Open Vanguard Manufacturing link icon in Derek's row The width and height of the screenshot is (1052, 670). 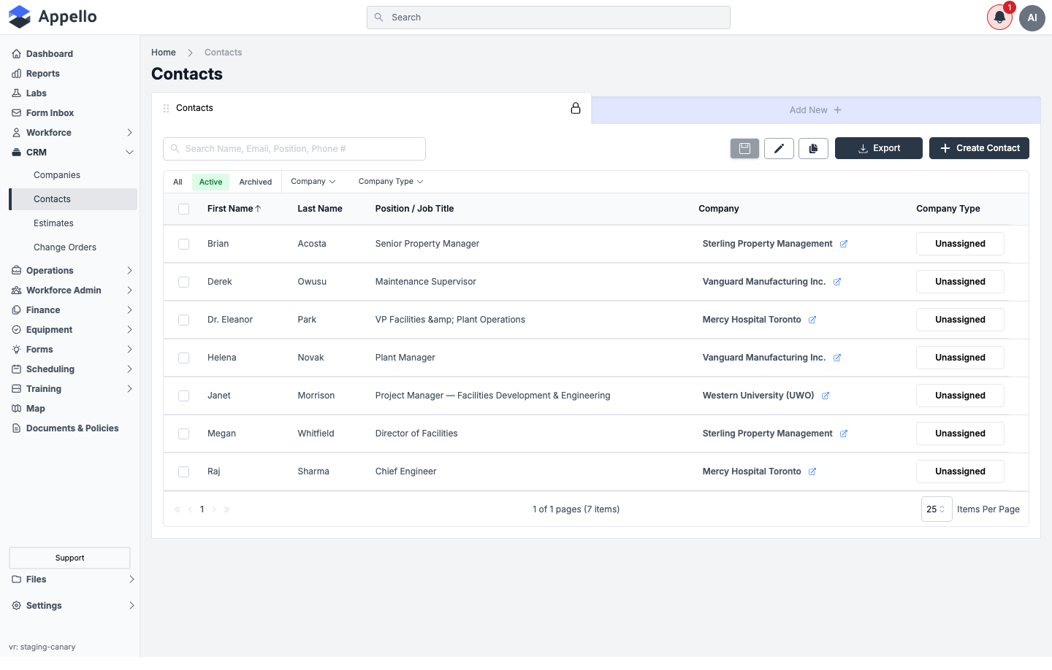coord(837,282)
